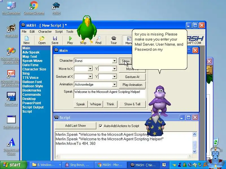Screen dimensions: 226x169
Task: Expand the Move to X dropdown
Action: (90, 69)
